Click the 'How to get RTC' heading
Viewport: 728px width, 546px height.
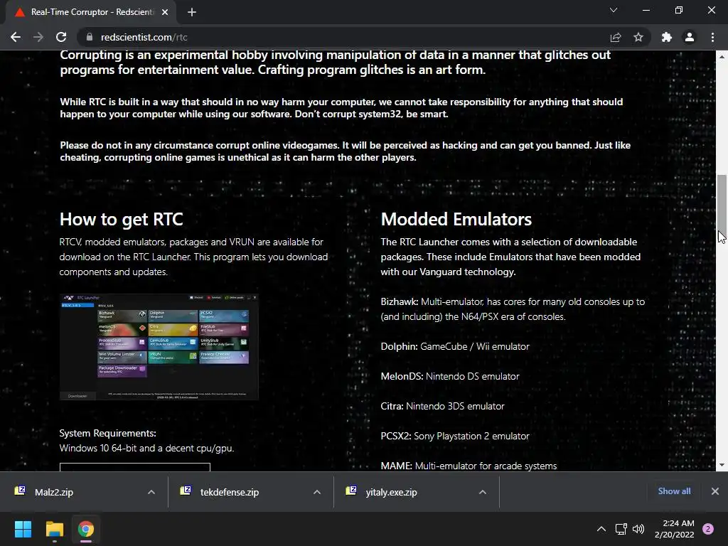[x=121, y=219]
